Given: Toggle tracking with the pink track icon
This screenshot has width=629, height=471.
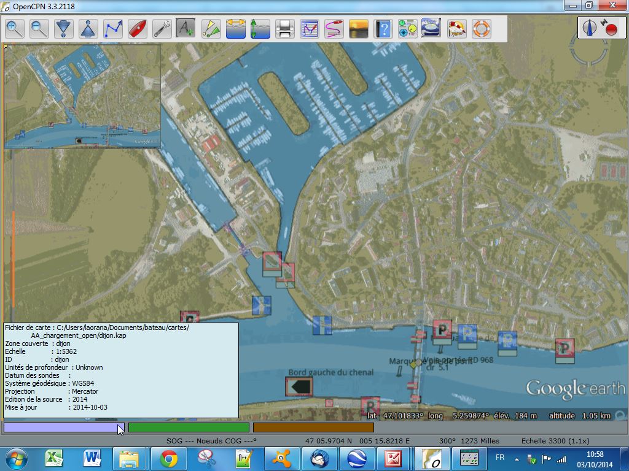Looking at the screenshot, I should [x=334, y=29].
